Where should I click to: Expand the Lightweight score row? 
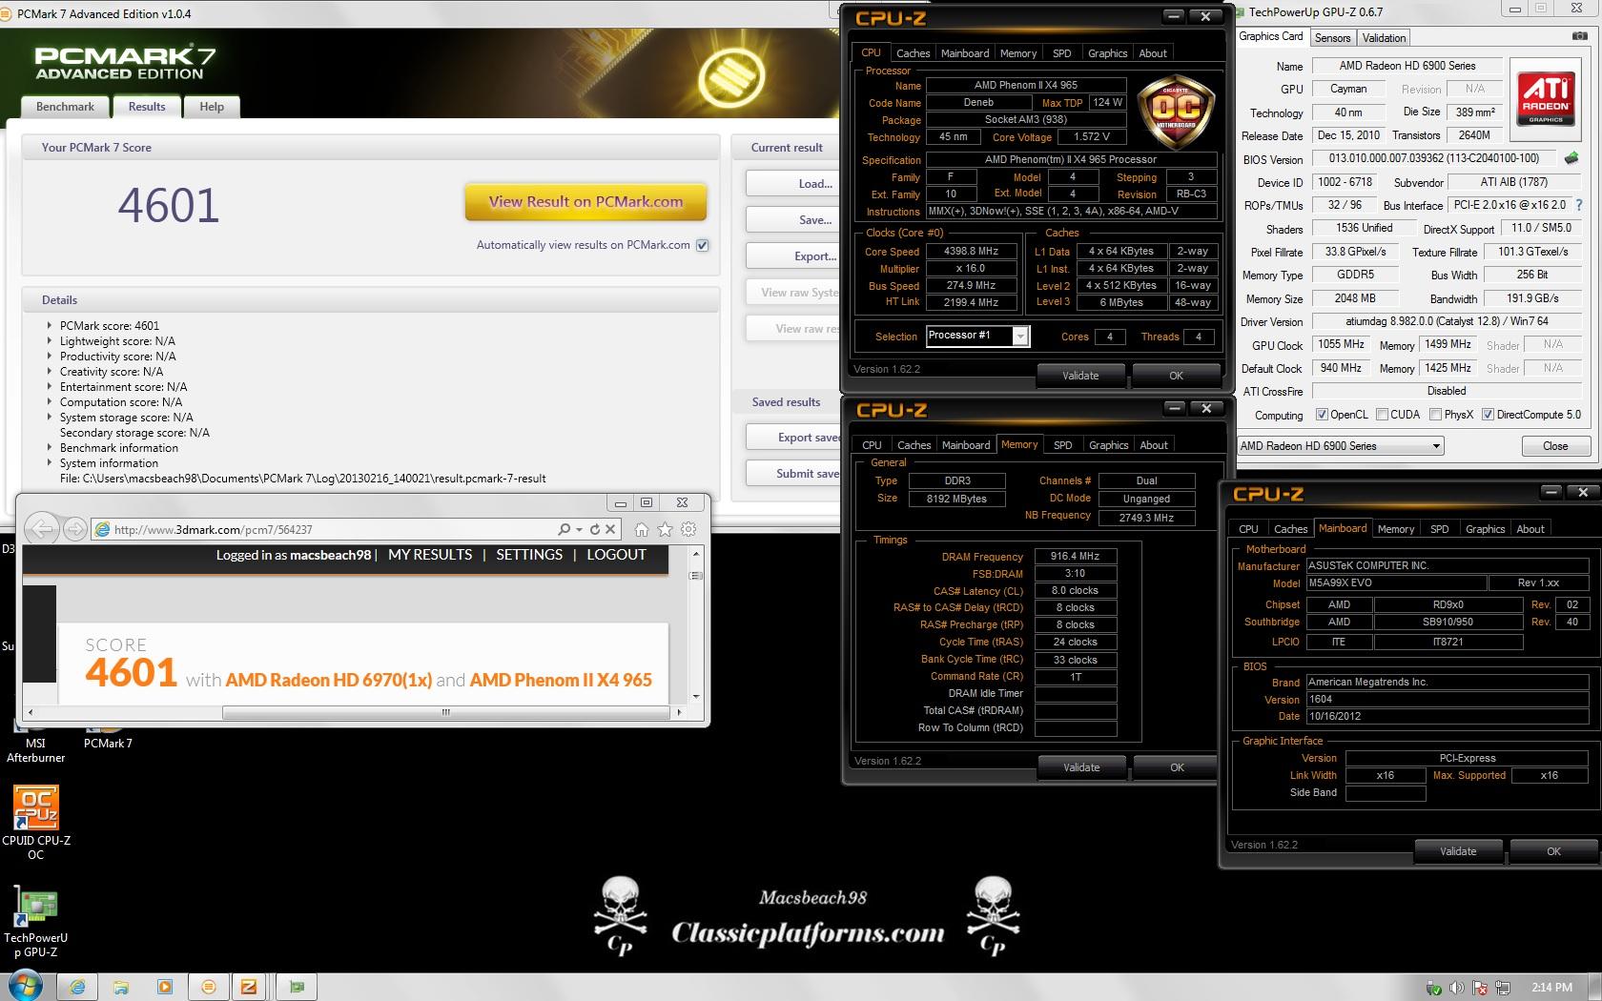point(50,340)
